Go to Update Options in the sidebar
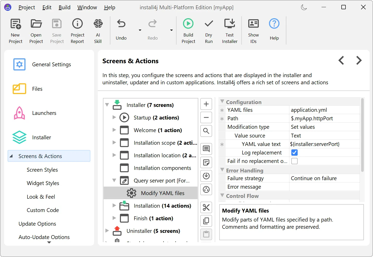Image resolution: width=373 pixels, height=257 pixels. click(37, 224)
